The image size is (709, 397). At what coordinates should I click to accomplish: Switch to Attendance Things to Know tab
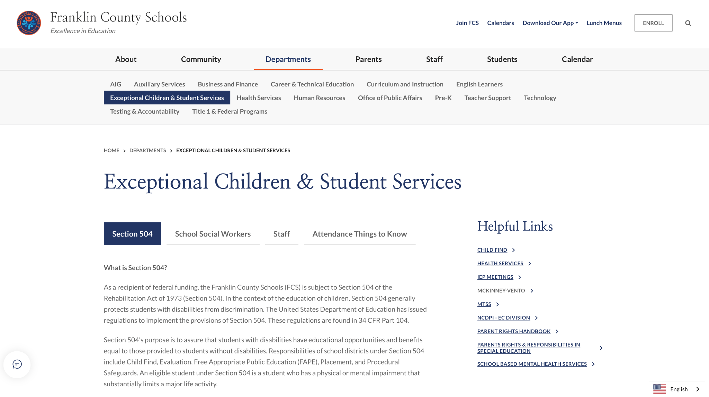coord(360,234)
